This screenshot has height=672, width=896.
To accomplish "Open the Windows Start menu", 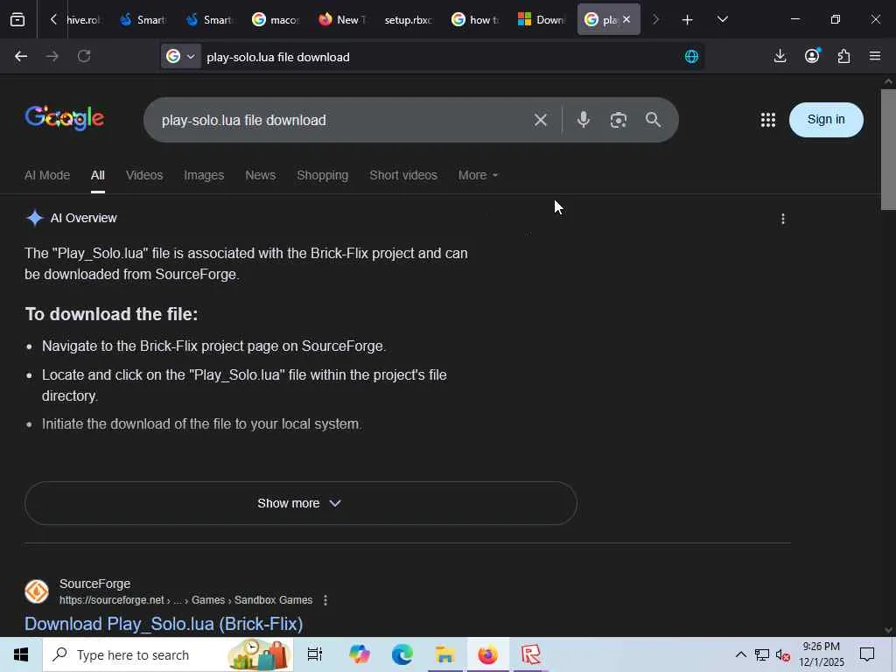I will tap(21, 654).
